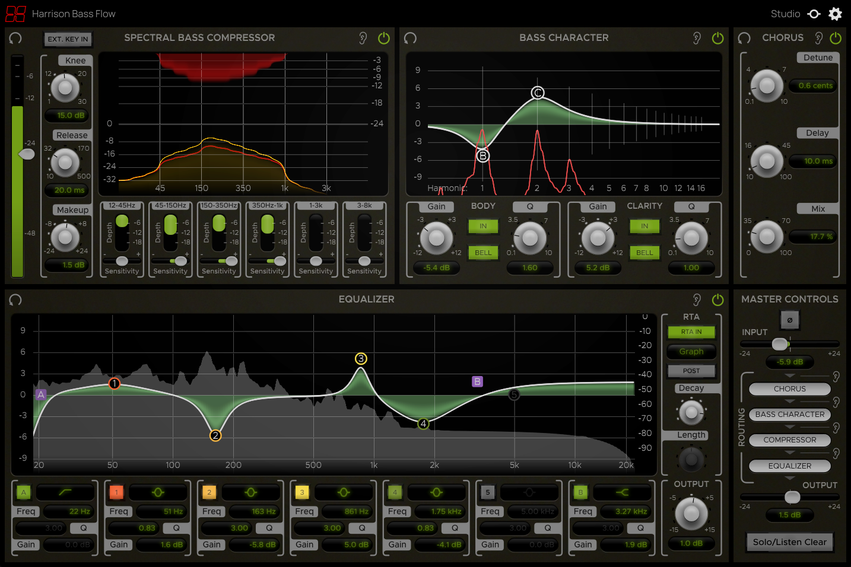Click the RTA Decay knob
Screen dimensions: 851x567
tap(691, 412)
